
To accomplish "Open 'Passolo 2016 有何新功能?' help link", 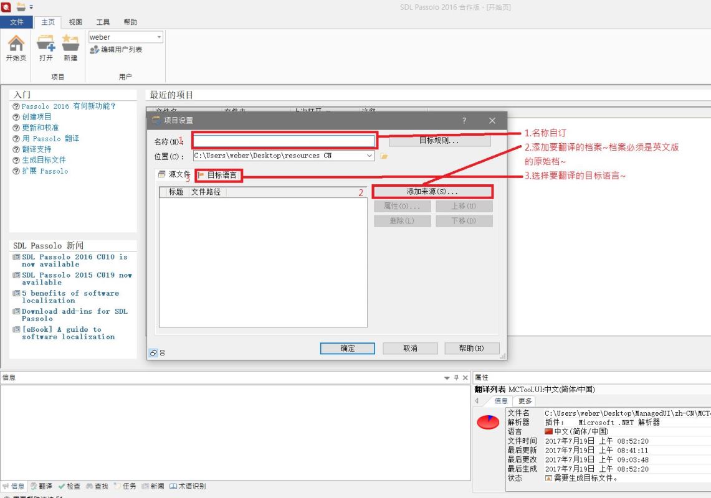I will point(69,106).
